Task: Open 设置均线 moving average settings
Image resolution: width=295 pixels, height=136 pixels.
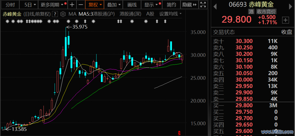Action: click(170, 14)
